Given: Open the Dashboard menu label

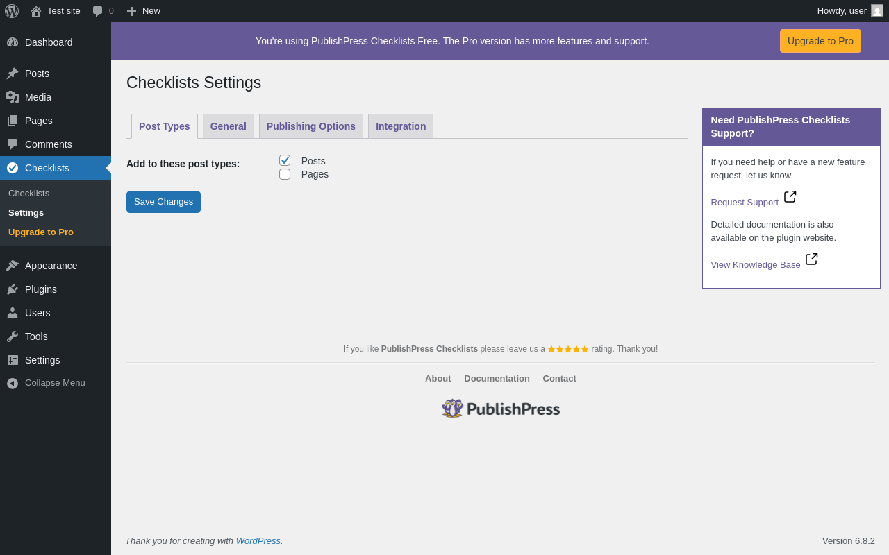Looking at the screenshot, I should [x=49, y=42].
